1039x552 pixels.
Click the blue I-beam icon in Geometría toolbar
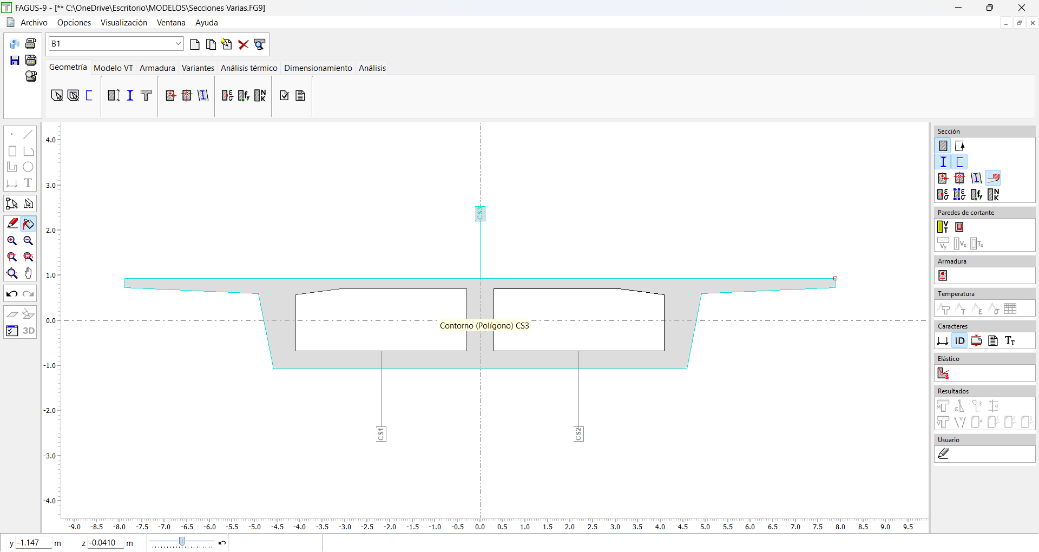[x=130, y=96]
